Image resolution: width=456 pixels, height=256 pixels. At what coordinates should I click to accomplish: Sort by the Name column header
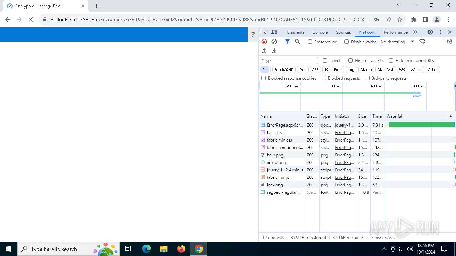(282, 116)
